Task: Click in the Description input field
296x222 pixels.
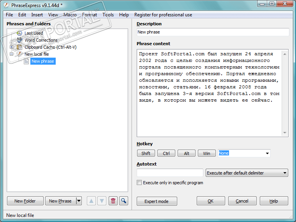Action: point(213,32)
